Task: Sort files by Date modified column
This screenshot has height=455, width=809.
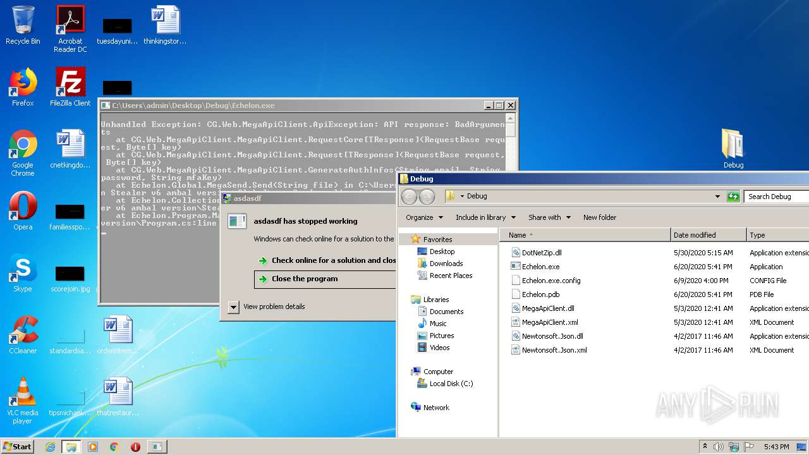Action: coord(709,235)
